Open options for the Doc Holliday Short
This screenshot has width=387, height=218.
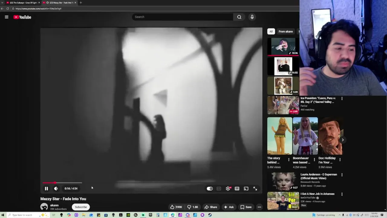point(340,160)
